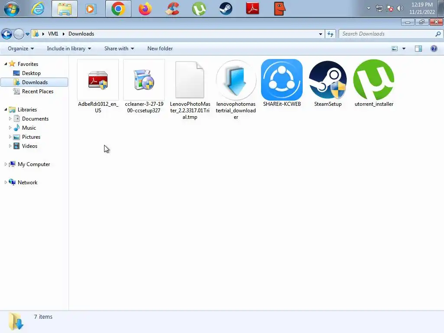Launch Firefox from the taskbar
The width and height of the screenshot is (444, 333).
pyautogui.click(x=145, y=9)
